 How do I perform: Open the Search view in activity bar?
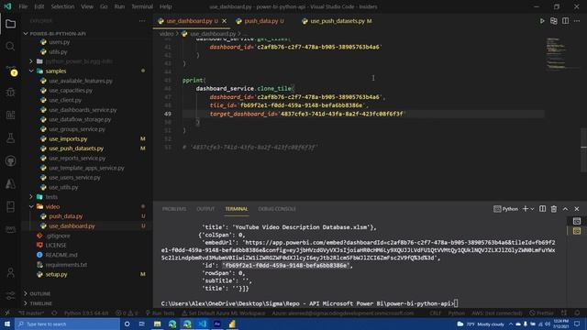point(10,47)
